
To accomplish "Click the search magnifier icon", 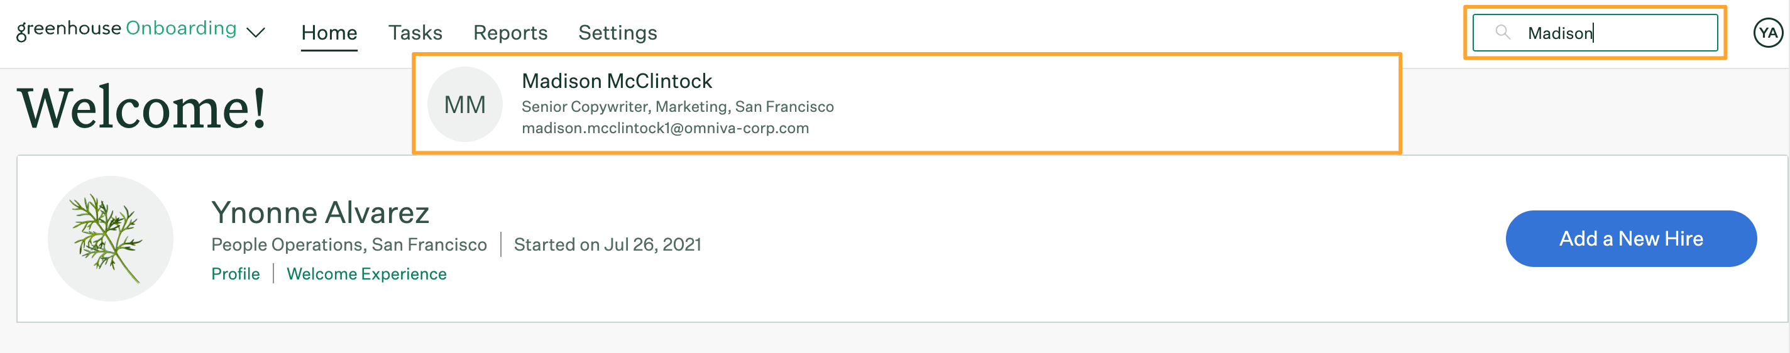I will 1502,32.
